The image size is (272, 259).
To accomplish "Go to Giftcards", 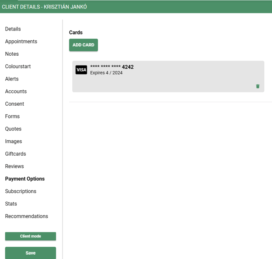I will 15,154.
